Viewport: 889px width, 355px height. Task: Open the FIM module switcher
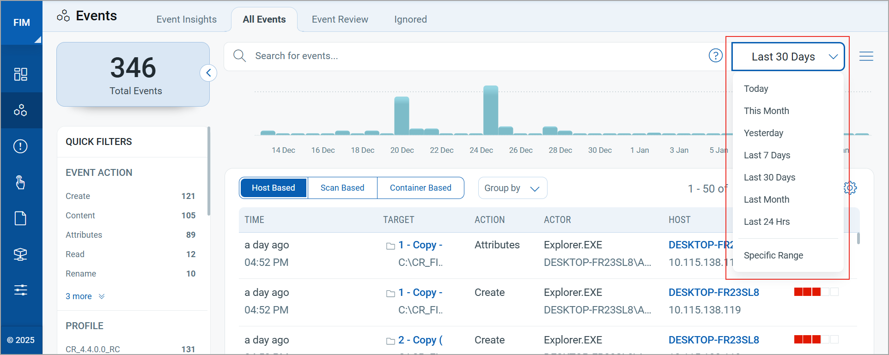pyautogui.click(x=21, y=23)
